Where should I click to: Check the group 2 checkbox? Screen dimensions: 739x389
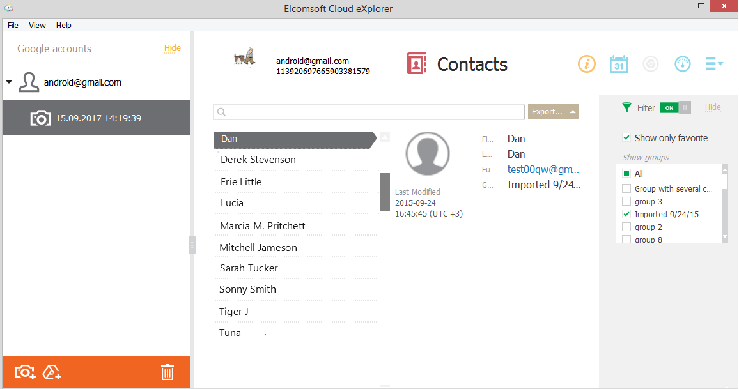click(626, 227)
